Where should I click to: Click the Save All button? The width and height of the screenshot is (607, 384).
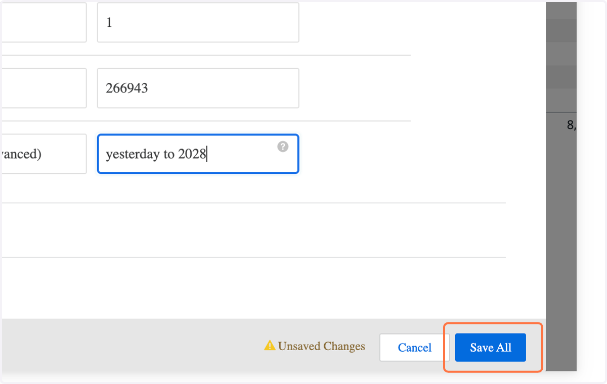(490, 348)
